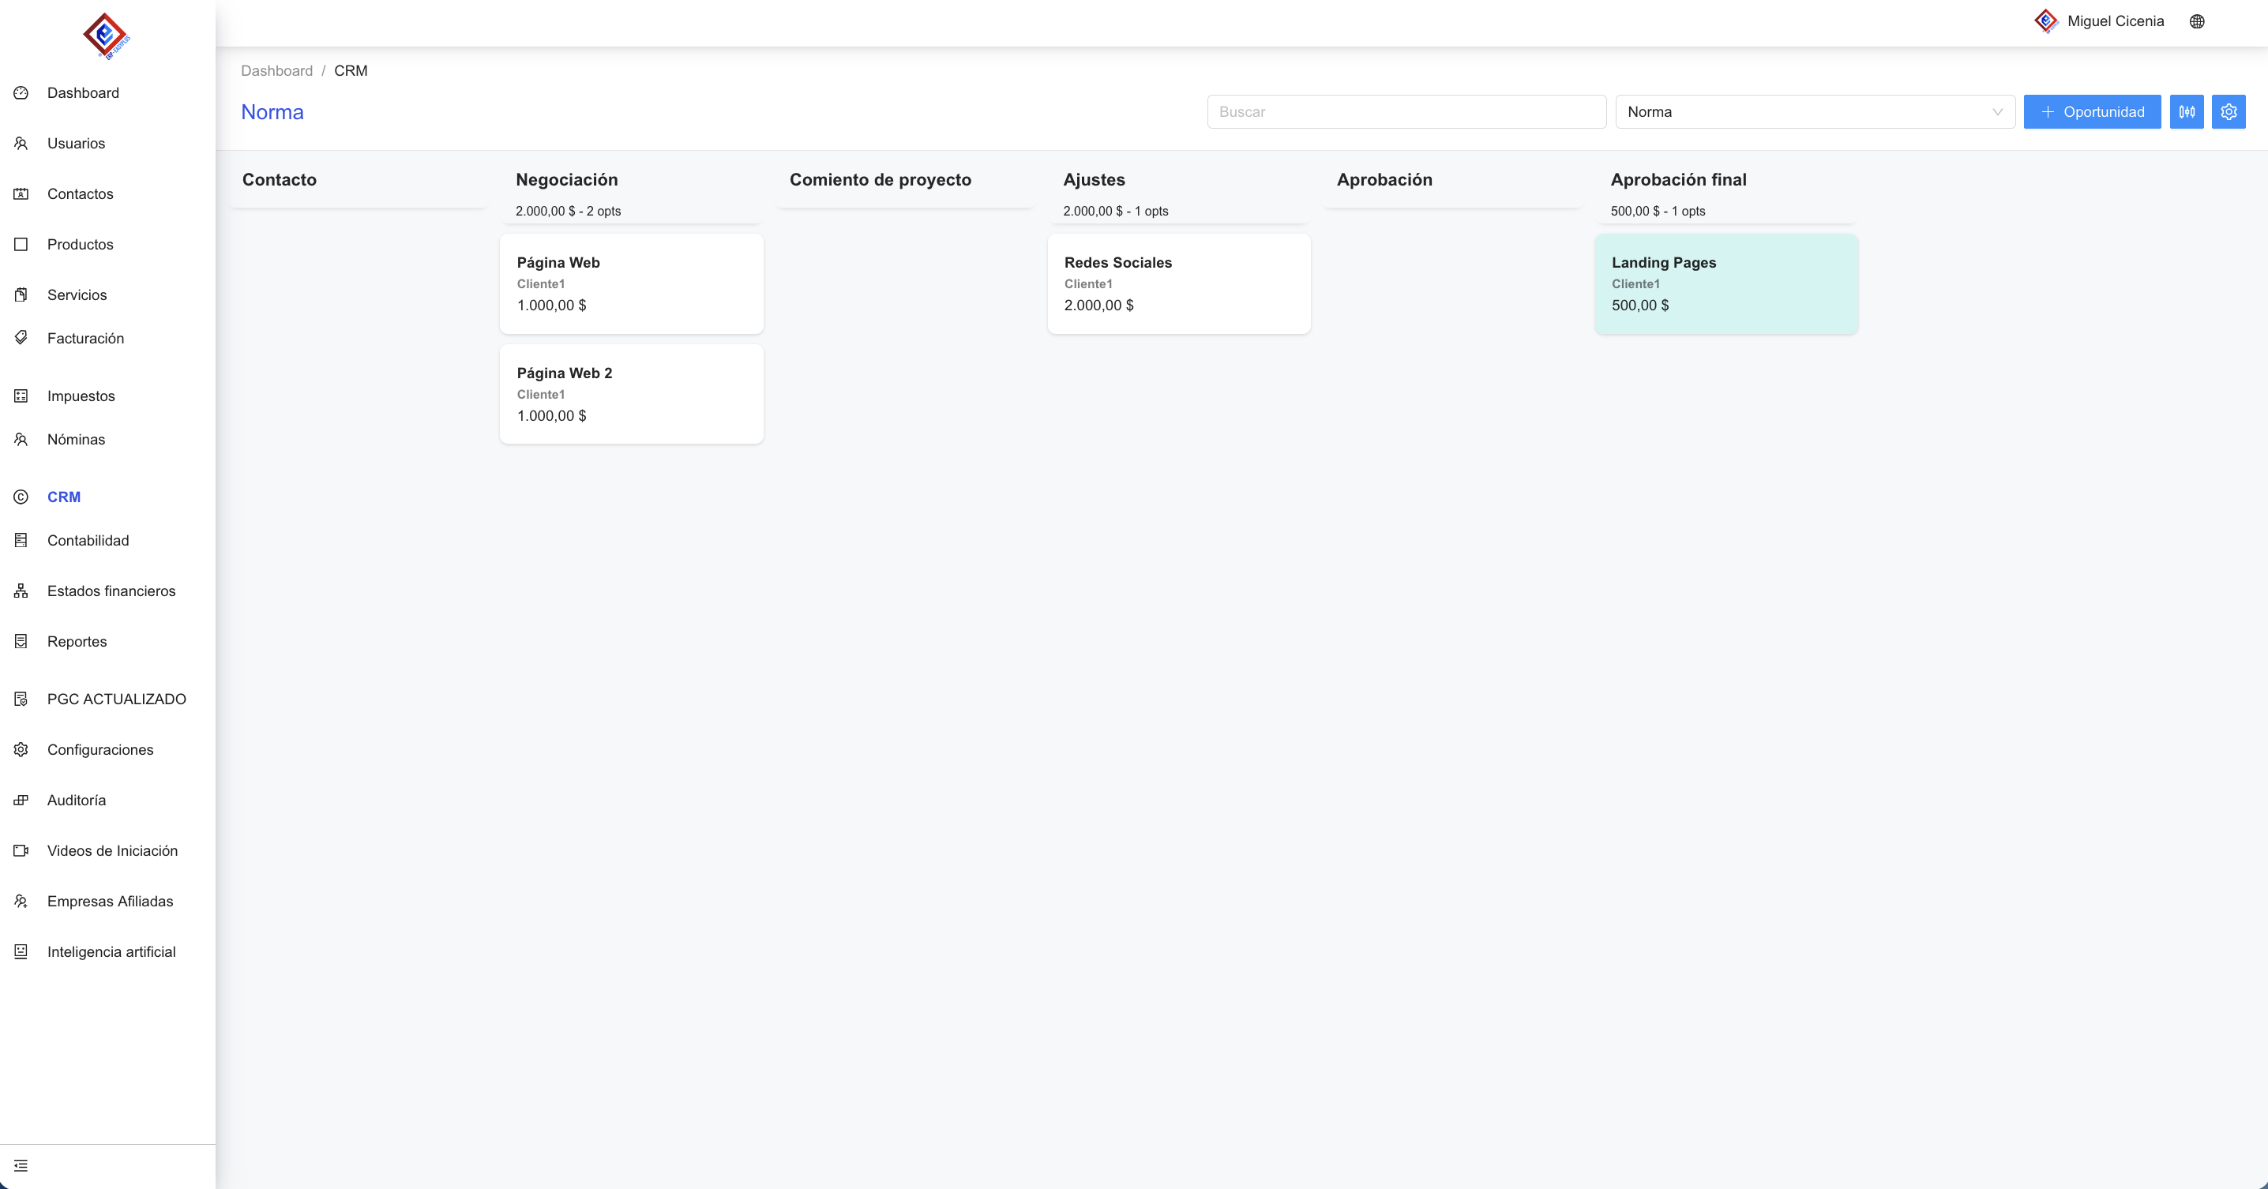Screen dimensions: 2268x1189
Task: Click the Oportunidad button
Action: (x=2091, y=112)
